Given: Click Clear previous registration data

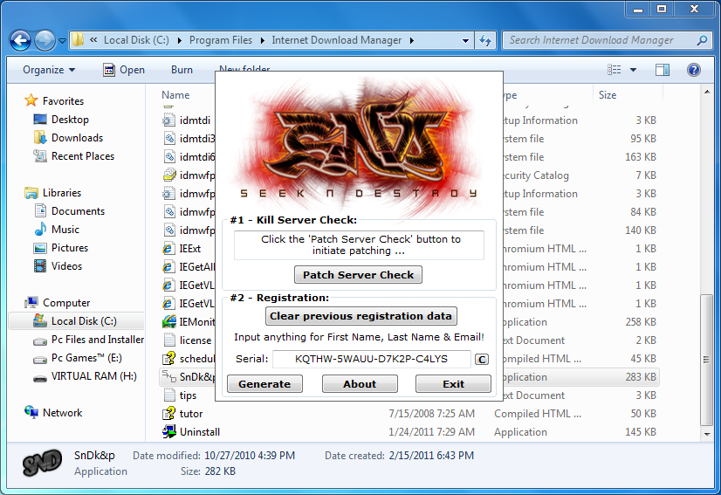Looking at the screenshot, I should pyautogui.click(x=361, y=316).
